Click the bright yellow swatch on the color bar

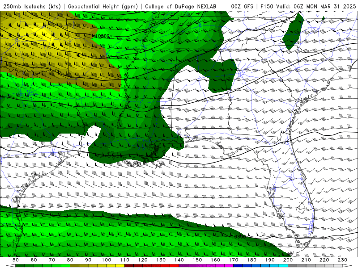[120, 266]
